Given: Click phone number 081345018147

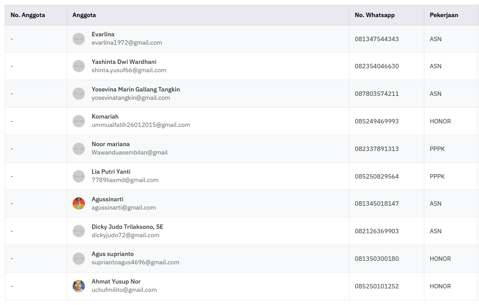Looking at the screenshot, I should click(377, 203).
